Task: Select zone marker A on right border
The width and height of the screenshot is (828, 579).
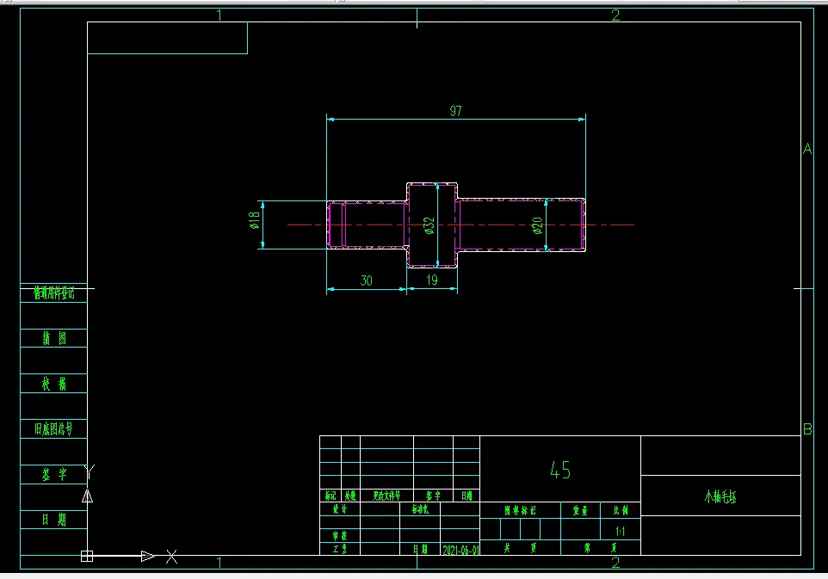Action: [807, 149]
